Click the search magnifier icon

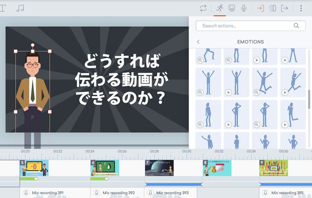pyautogui.click(x=296, y=26)
